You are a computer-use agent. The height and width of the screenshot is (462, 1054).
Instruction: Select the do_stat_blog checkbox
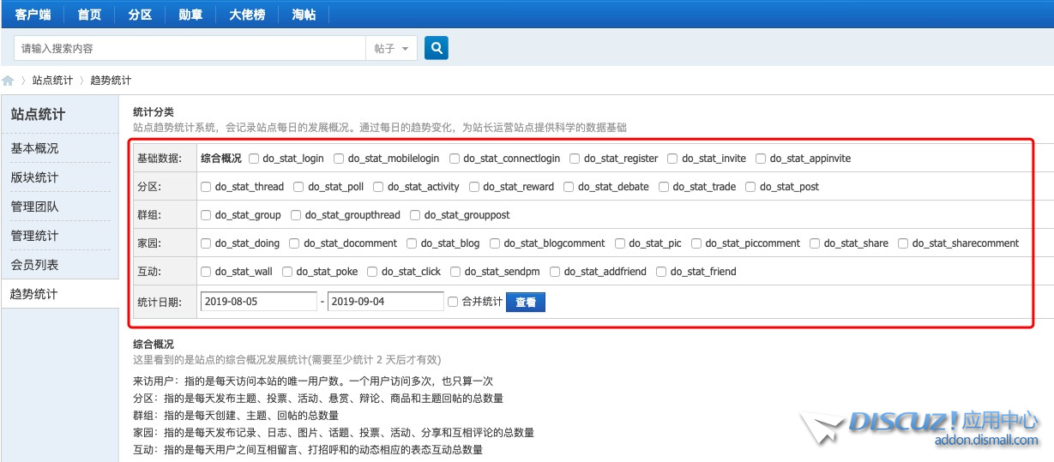[x=412, y=243]
